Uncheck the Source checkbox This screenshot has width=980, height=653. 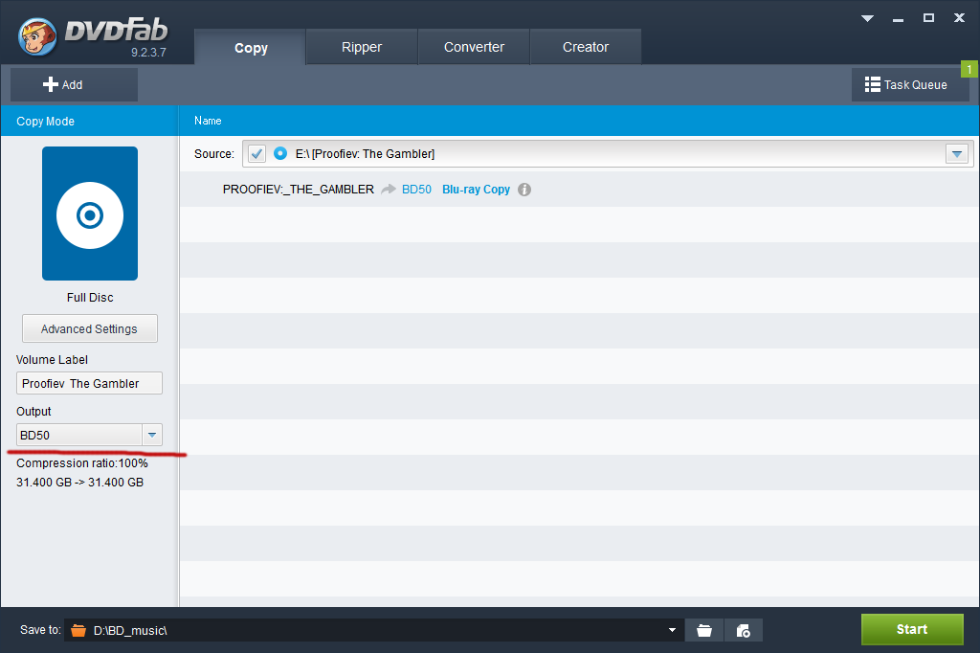click(256, 153)
